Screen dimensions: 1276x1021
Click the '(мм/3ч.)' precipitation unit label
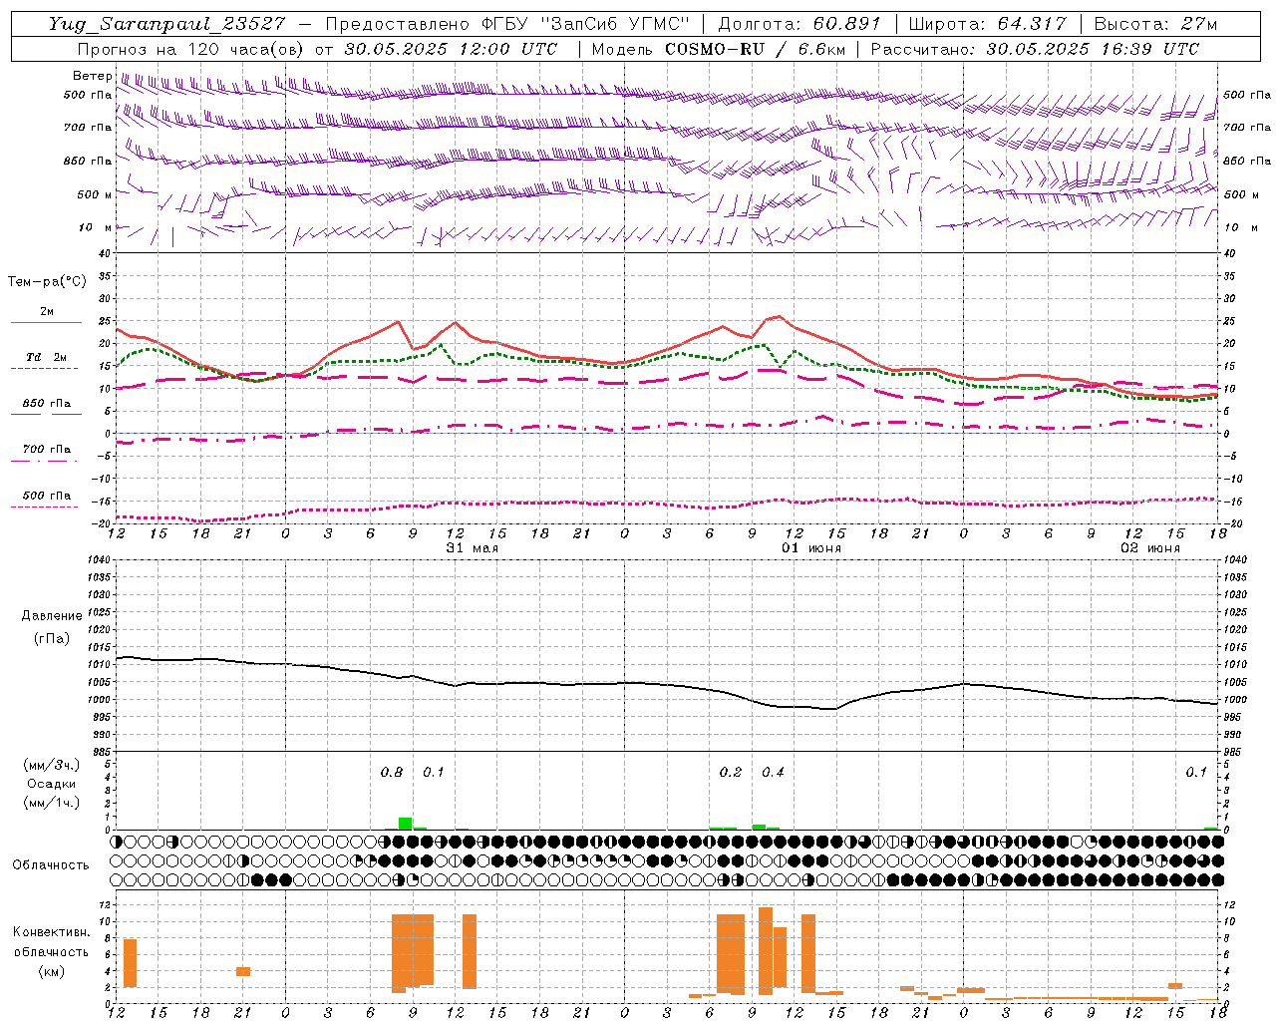(52, 766)
